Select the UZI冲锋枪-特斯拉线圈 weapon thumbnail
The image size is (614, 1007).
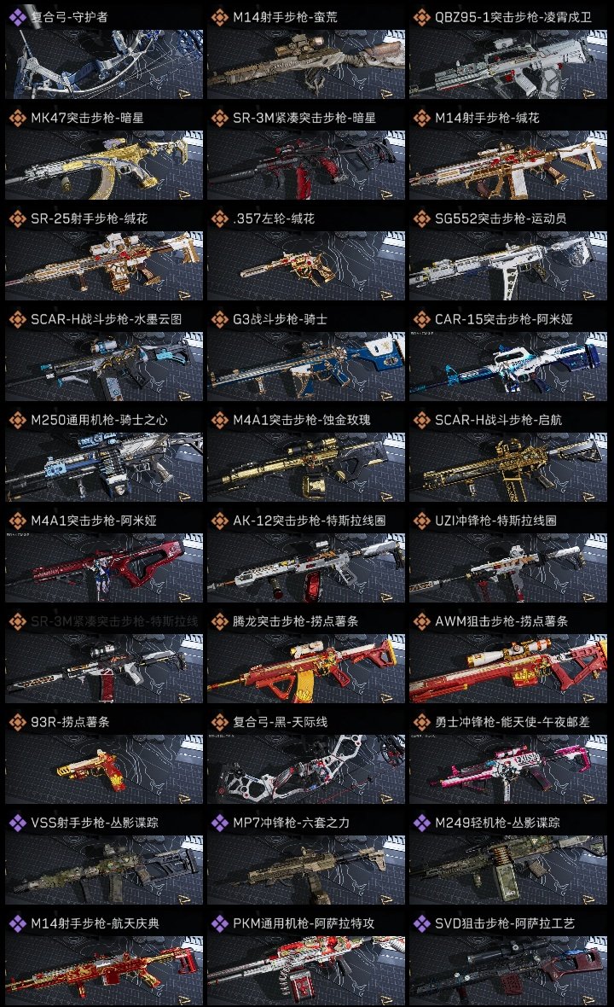coord(508,568)
